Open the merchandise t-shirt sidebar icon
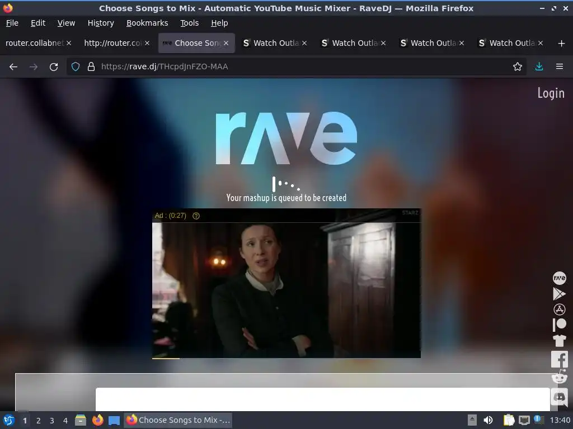Viewport: 573px width, 429px height. pyautogui.click(x=559, y=341)
